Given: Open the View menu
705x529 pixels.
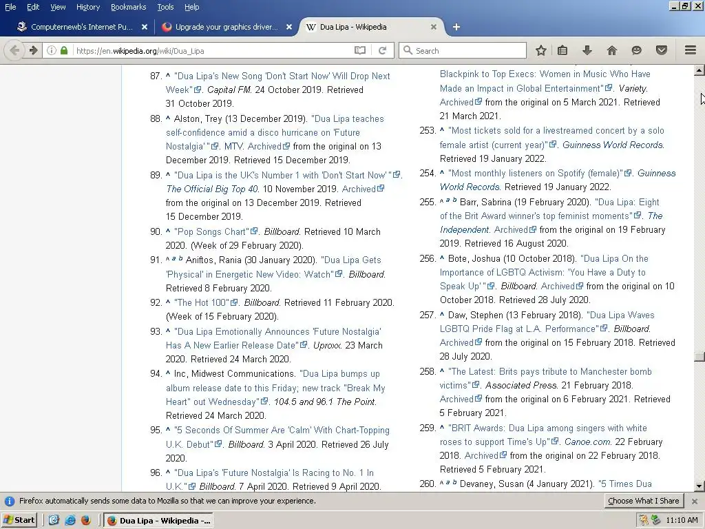Looking at the screenshot, I should [x=58, y=7].
